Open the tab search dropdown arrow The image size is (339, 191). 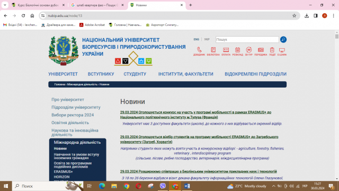pyautogui.click(x=5, y=5)
